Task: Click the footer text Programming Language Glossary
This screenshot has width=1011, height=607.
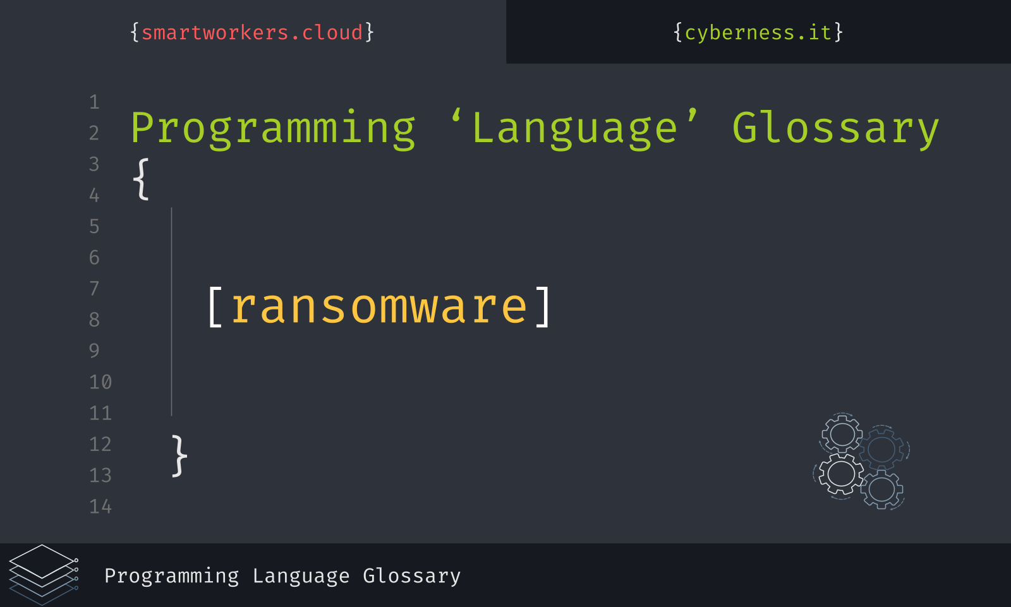Action: point(282,576)
